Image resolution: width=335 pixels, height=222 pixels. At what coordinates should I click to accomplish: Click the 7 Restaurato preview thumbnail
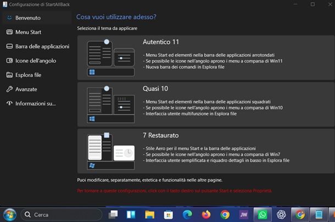[x=111, y=151]
